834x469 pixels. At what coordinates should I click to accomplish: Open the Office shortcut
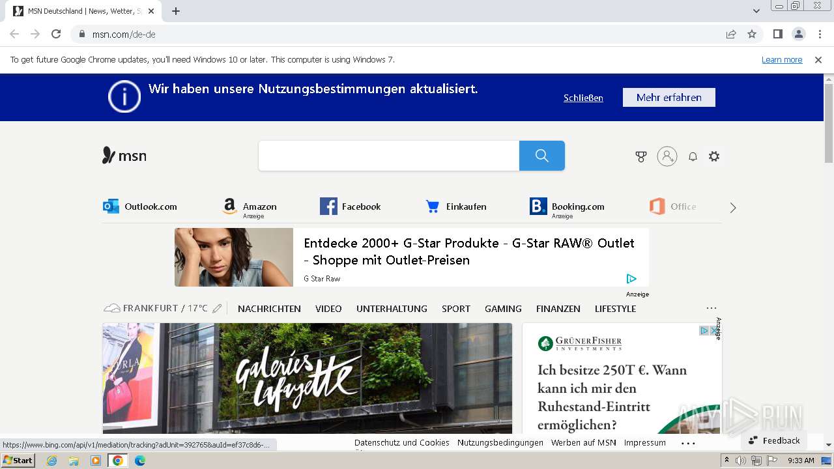[x=673, y=206]
